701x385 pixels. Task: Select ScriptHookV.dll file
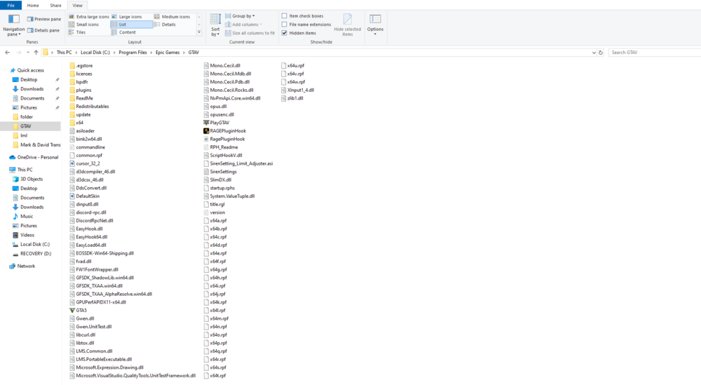(x=223, y=156)
